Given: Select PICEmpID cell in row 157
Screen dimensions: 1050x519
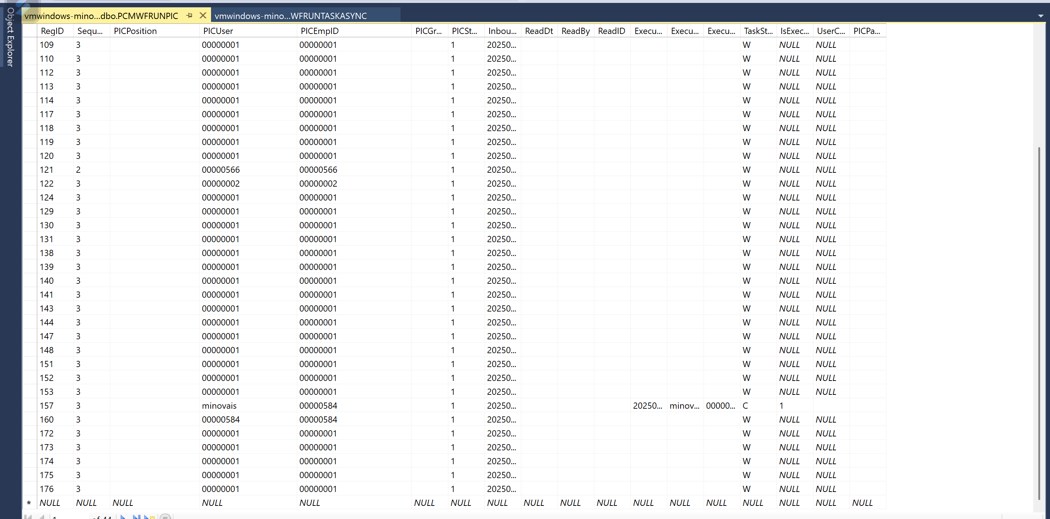Looking at the screenshot, I should pyautogui.click(x=354, y=406).
